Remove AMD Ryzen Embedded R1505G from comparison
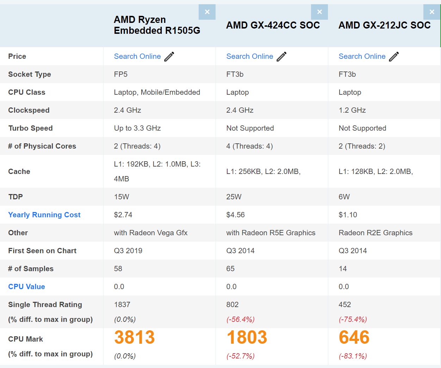The width and height of the screenshot is (441, 368). tap(207, 12)
